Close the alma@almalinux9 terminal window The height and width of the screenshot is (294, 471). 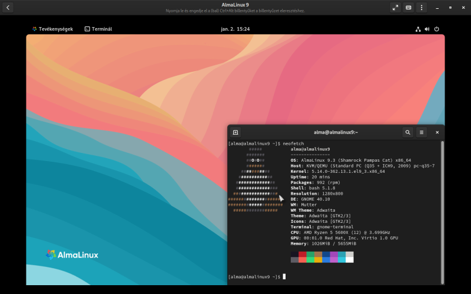[x=437, y=132]
